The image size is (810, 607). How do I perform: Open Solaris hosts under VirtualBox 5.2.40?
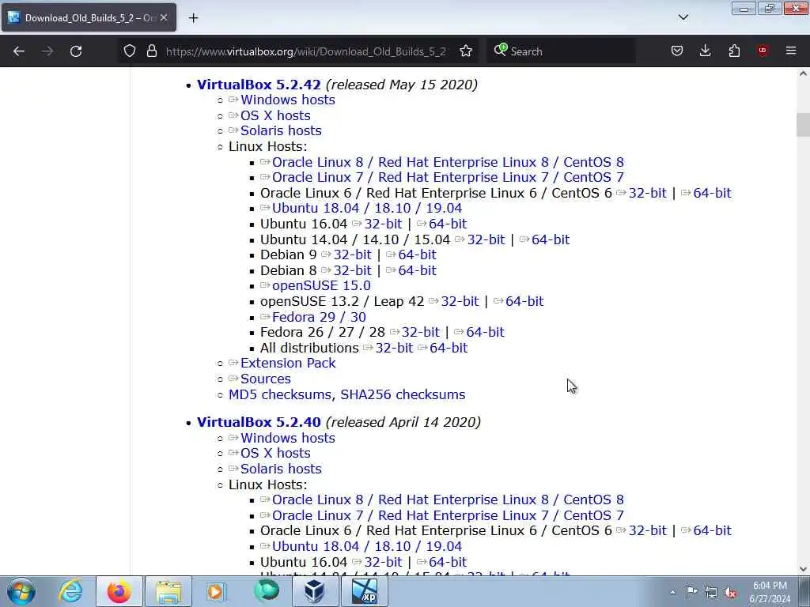[281, 469]
